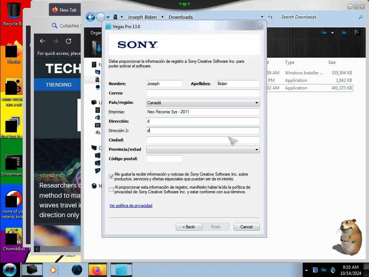The image size is (369, 277).
Task: Show hidden system tray icons arrow
Action: (x=306, y=270)
